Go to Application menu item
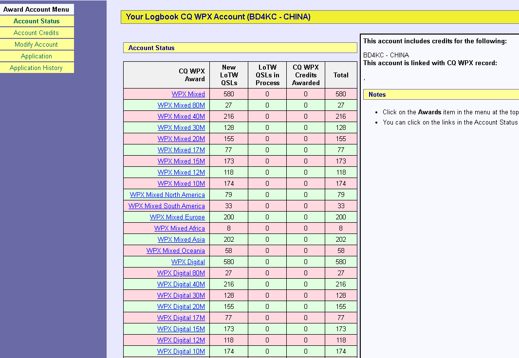The image size is (519, 358). click(36, 56)
